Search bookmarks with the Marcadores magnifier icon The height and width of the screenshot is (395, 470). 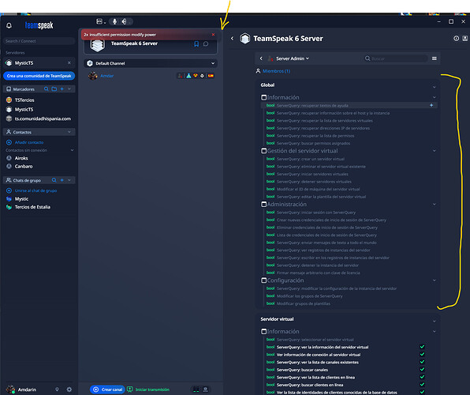(47, 89)
